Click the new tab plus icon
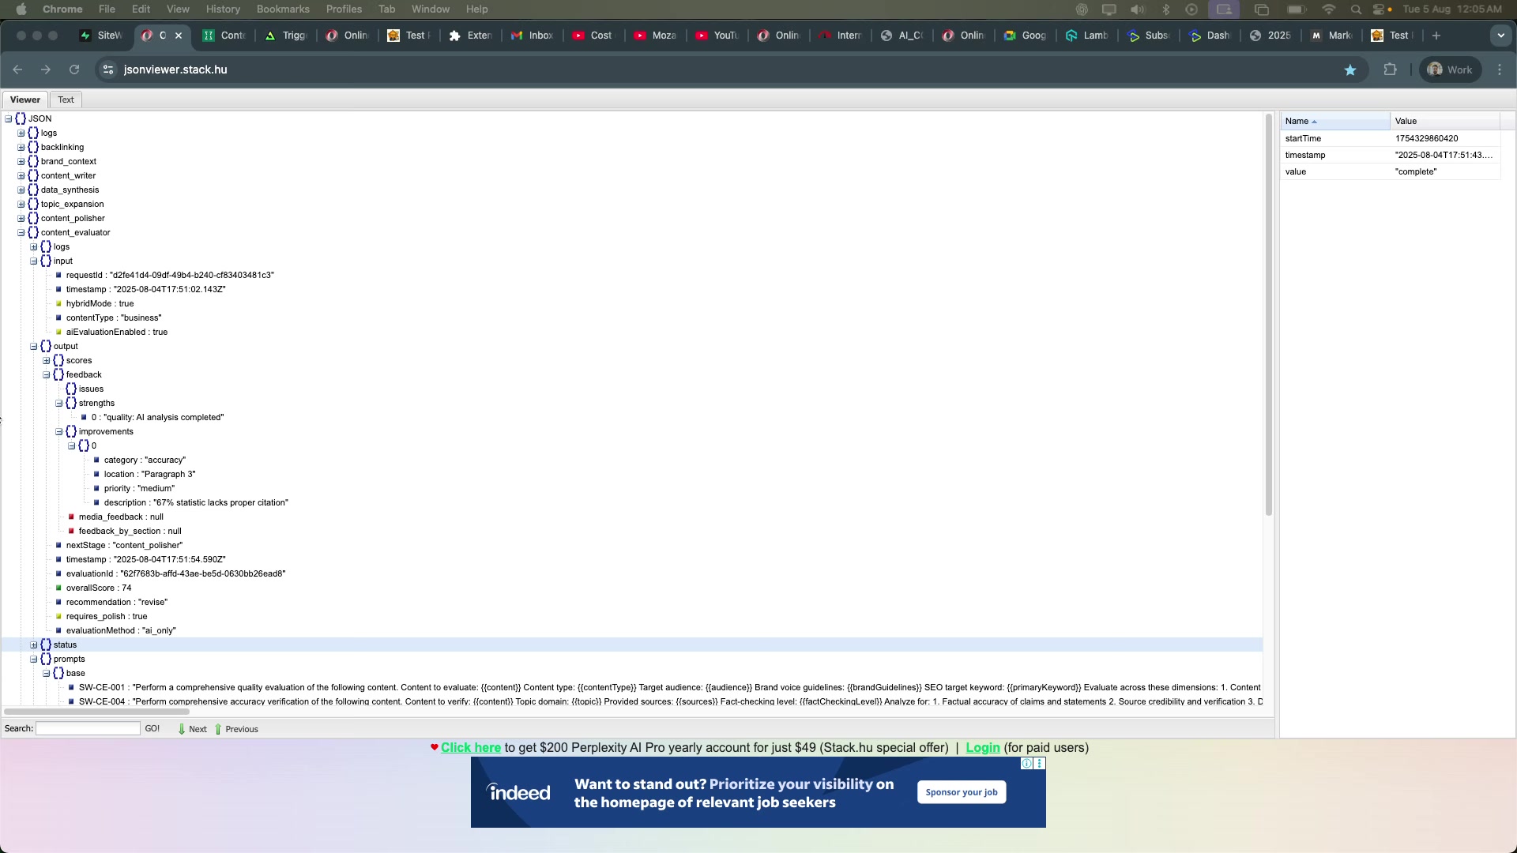The image size is (1517, 853). [x=1436, y=36]
